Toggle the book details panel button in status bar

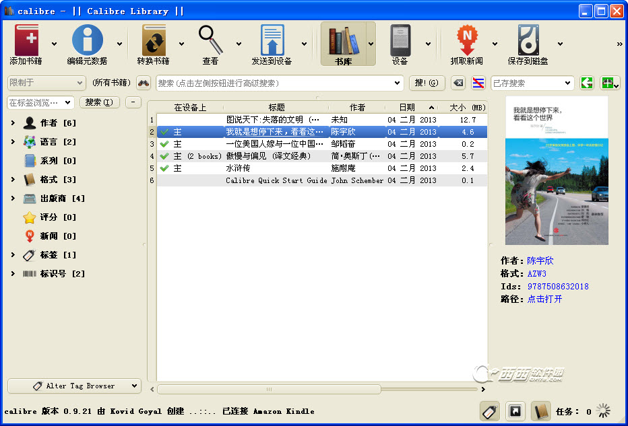coord(540,411)
